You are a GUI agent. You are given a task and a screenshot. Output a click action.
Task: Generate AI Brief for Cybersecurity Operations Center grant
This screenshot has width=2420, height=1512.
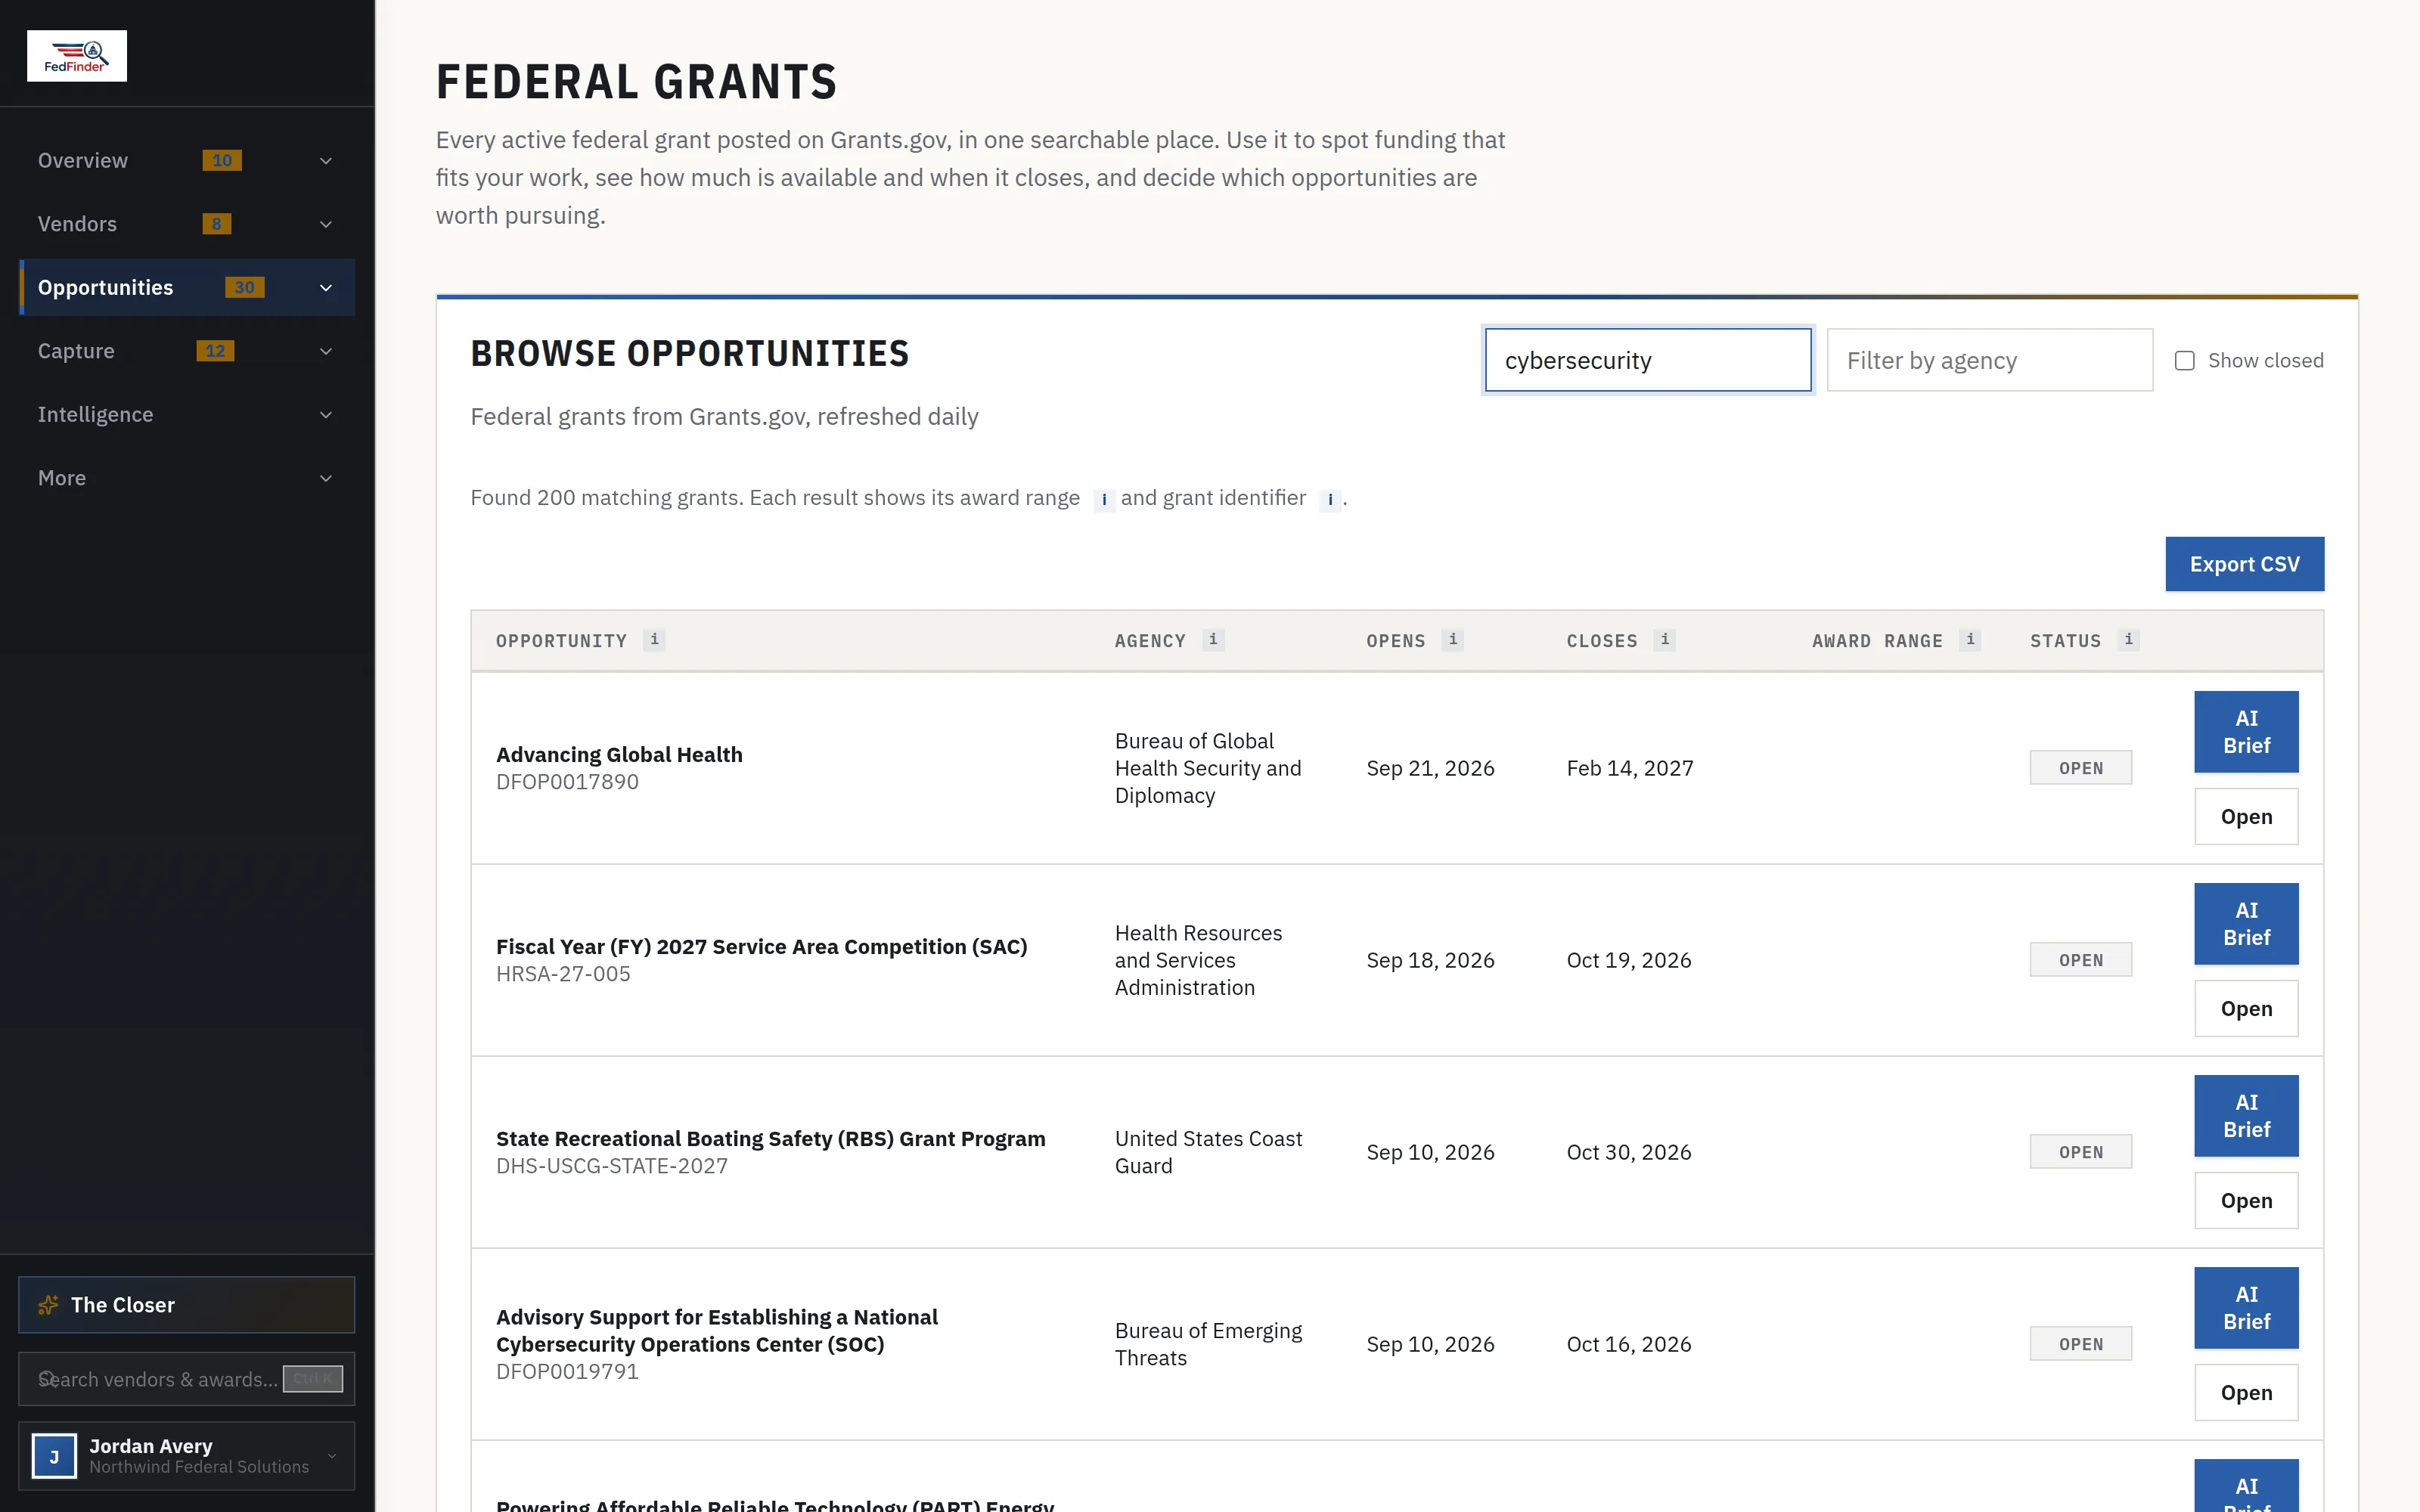(x=2246, y=1308)
